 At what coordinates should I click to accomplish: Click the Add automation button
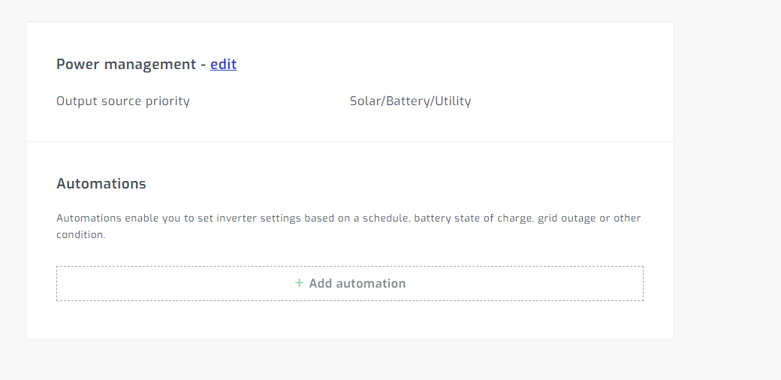[x=350, y=284]
